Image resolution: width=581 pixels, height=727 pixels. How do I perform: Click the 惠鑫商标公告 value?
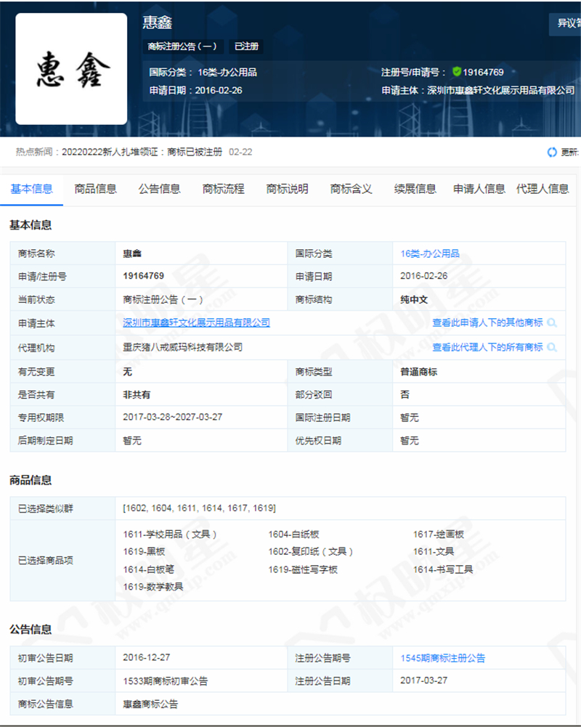(150, 704)
